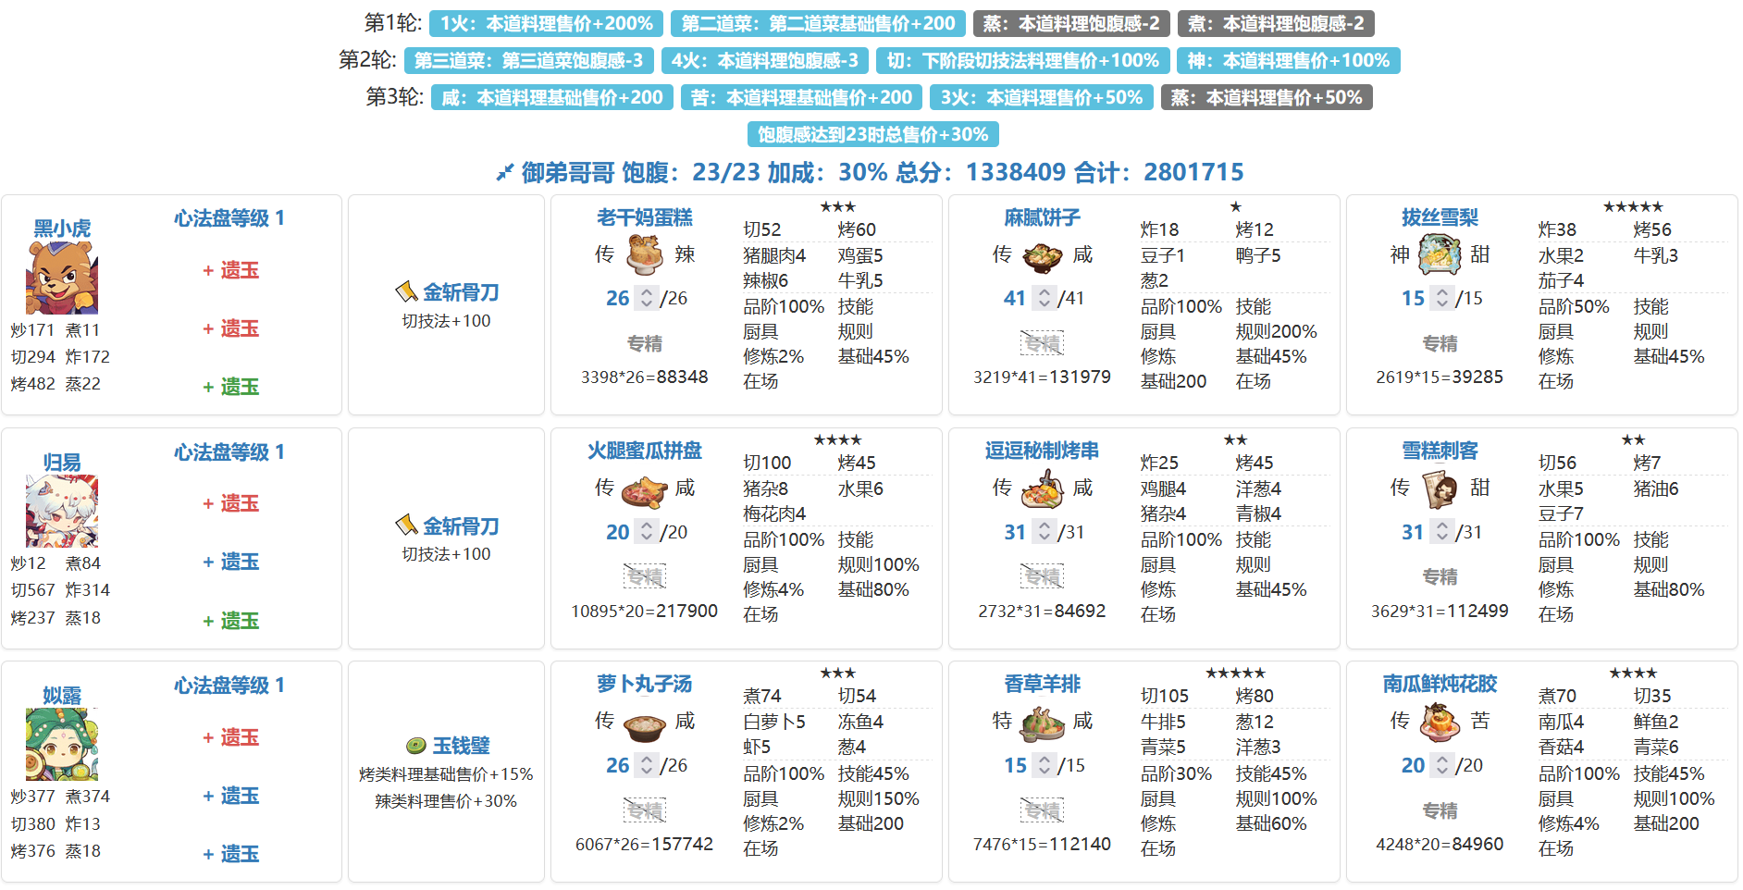The image size is (1743, 890).
Task: Click rule tag '苦：本道料理基础售价+200'
Action: pyautogui.click(x=802, y=97)
